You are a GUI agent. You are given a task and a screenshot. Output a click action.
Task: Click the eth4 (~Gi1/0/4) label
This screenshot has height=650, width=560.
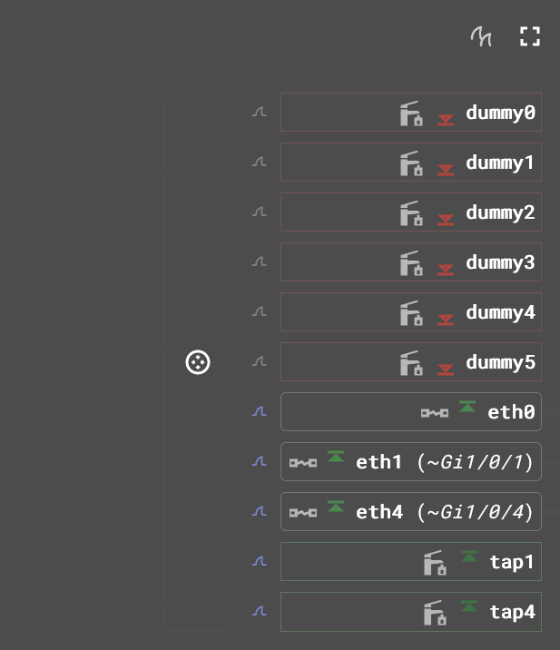pyautogui.click(x=445, y=512)
